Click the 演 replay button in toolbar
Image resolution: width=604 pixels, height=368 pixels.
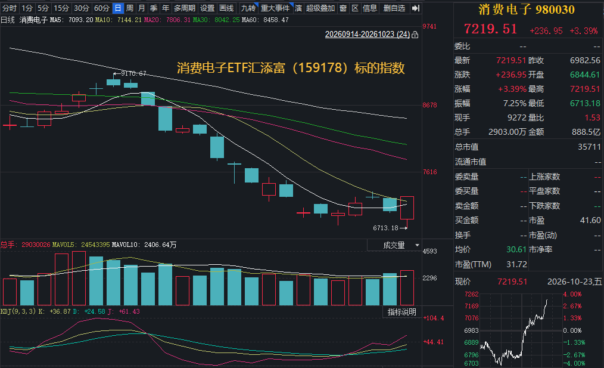298,8
